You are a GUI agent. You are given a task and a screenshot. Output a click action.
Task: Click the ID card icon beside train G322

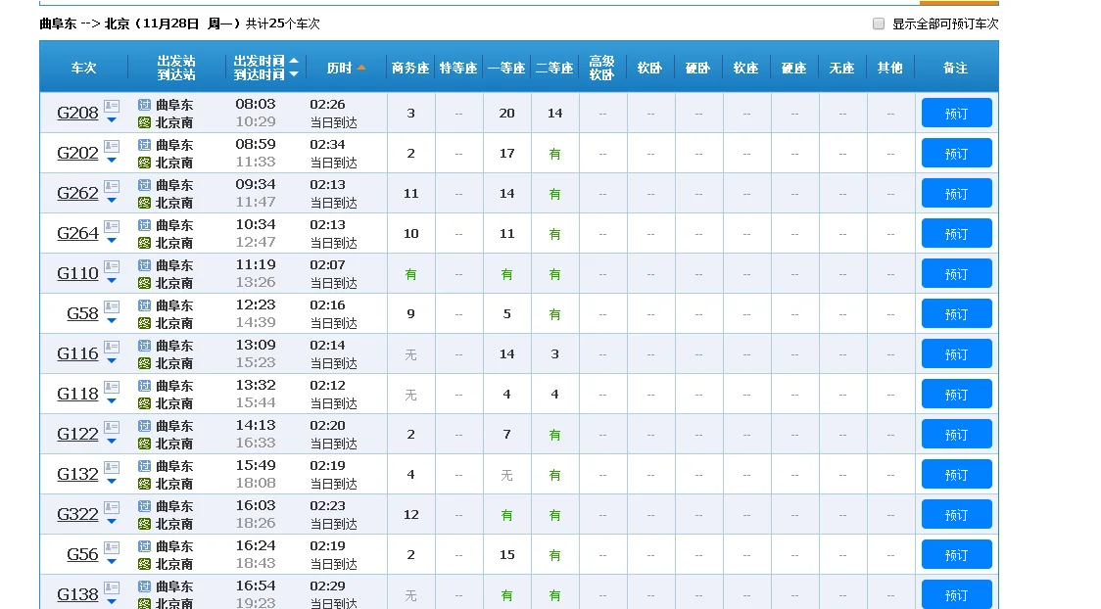tap(112, 506)
